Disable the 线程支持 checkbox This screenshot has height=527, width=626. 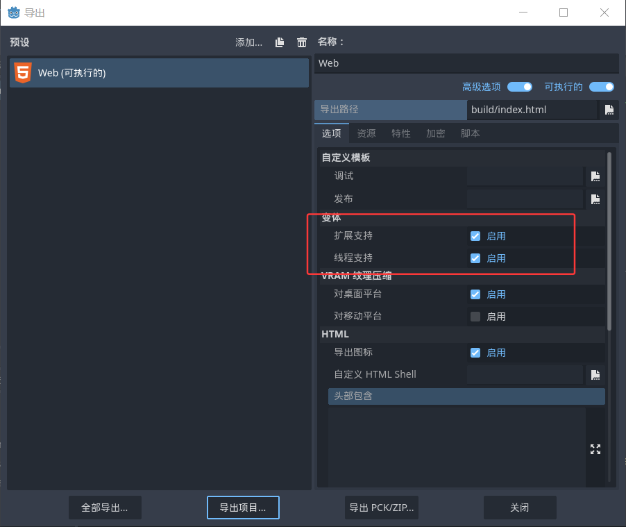(475, 258)
